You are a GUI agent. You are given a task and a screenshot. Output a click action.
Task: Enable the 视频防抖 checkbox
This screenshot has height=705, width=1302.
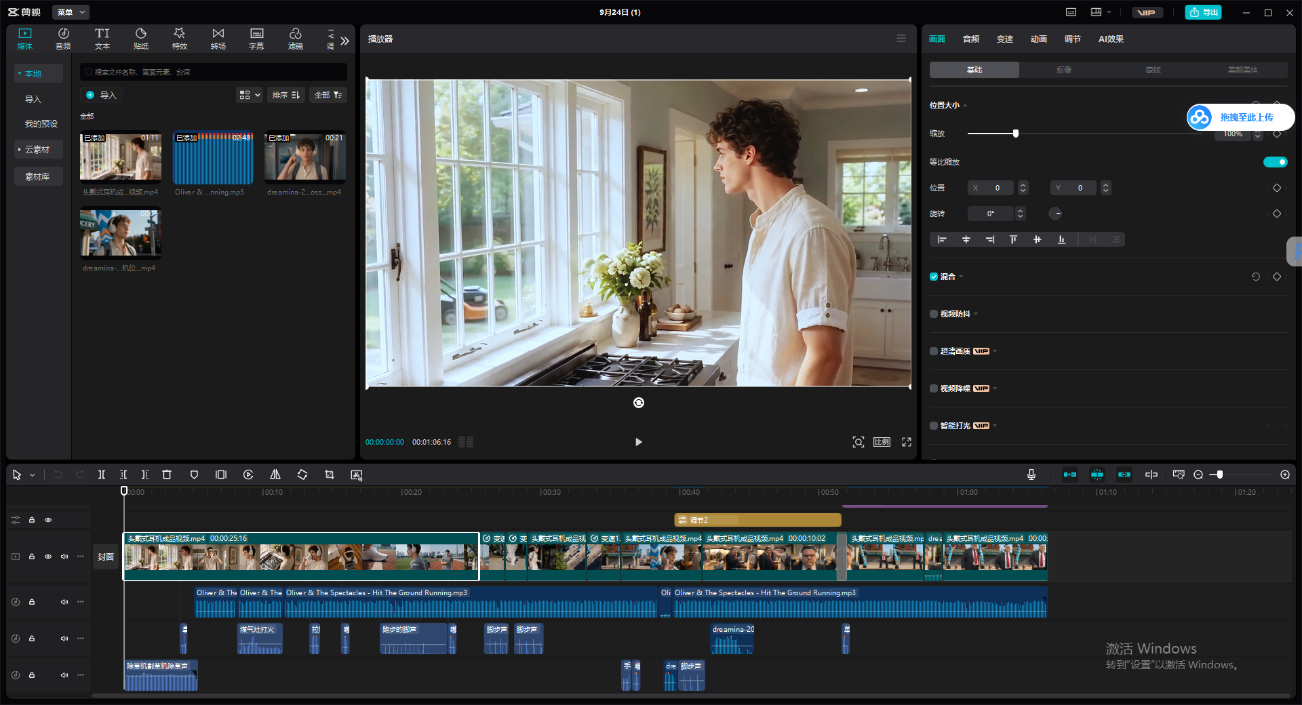tap(934, 314)
